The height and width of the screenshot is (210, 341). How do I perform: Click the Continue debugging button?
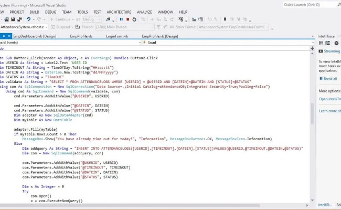tap(60, 19)
